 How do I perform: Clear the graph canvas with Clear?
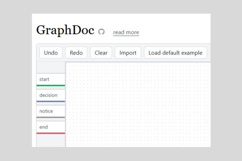click(101, 53)
